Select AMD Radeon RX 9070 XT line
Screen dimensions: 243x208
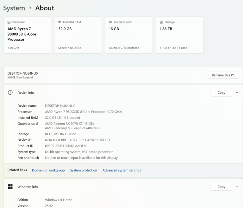(x=69, y=124)
